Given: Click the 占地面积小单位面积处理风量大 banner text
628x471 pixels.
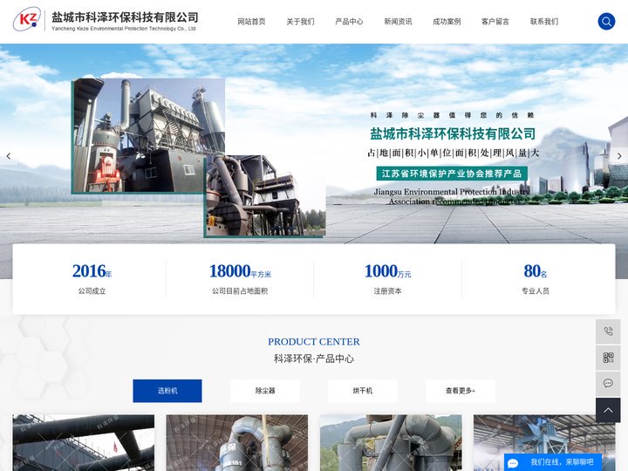Looking at the screenshot, I should 453,153.
